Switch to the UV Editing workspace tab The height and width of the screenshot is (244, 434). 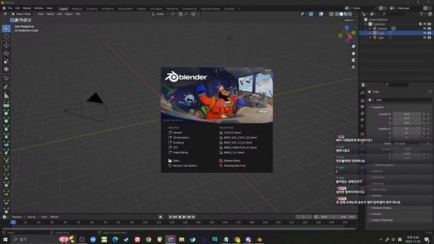tap(107, 9)
